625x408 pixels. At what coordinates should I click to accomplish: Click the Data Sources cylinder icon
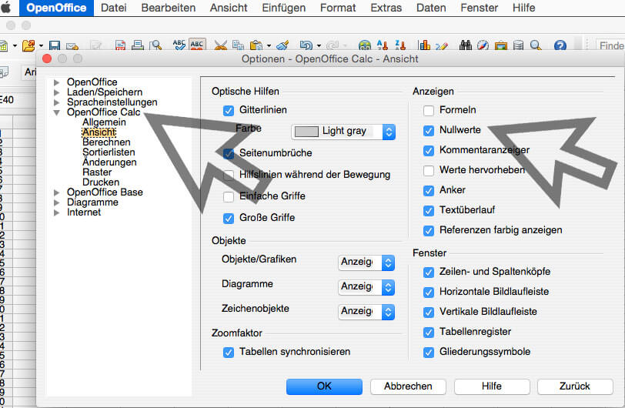click(x=518, y=45)
